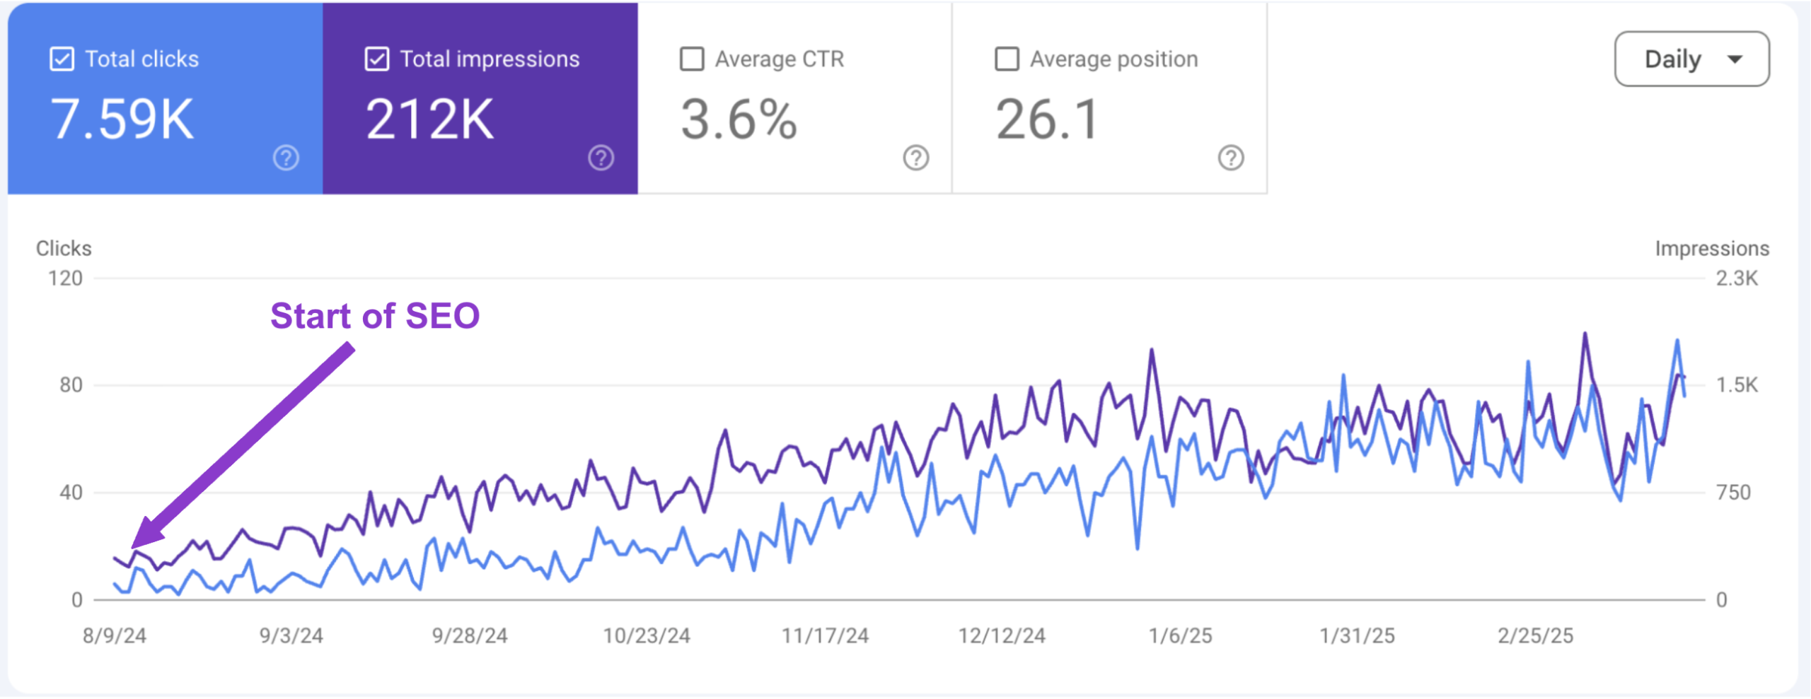The image size is (1811, 699).
Task: Click the 8/9/24 date on the axis
Action: click(x=115, y=636)
